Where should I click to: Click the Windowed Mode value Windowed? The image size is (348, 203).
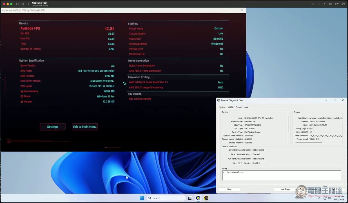tap(217, 44)
